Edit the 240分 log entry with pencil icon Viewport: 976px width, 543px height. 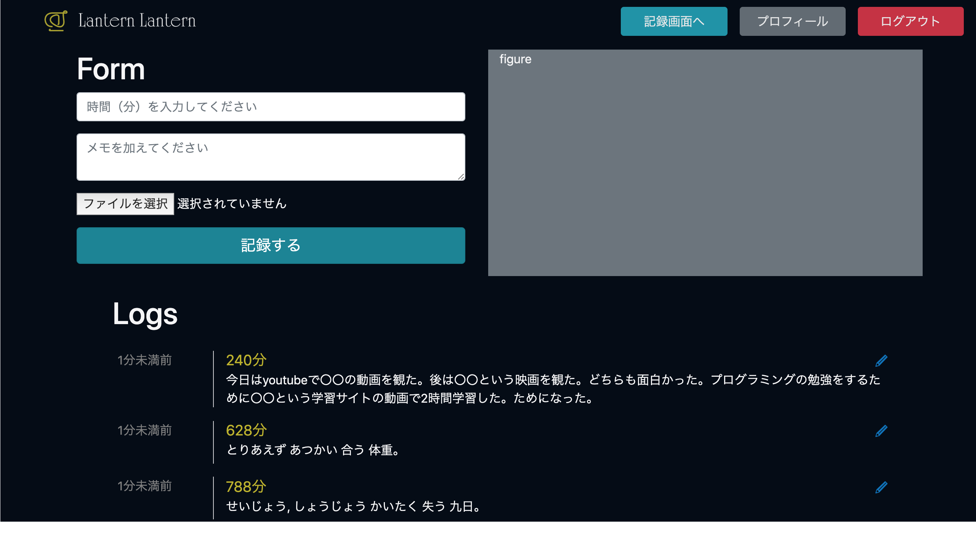[881, 361]
